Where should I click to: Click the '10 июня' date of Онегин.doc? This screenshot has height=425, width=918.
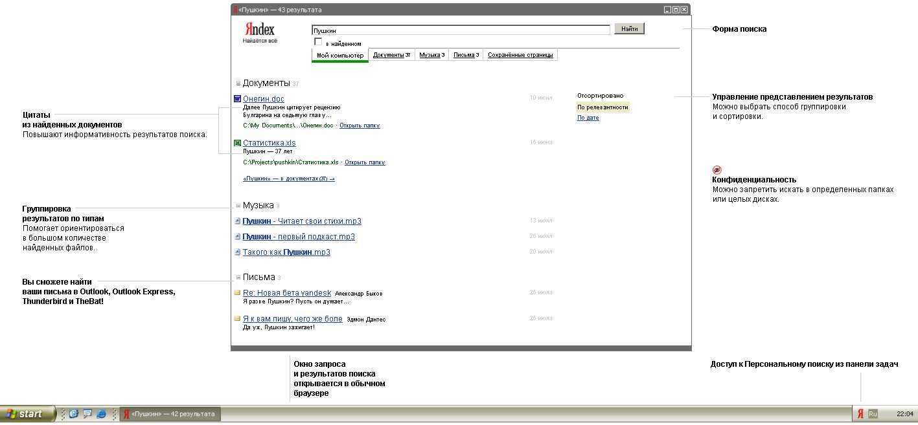541,98
